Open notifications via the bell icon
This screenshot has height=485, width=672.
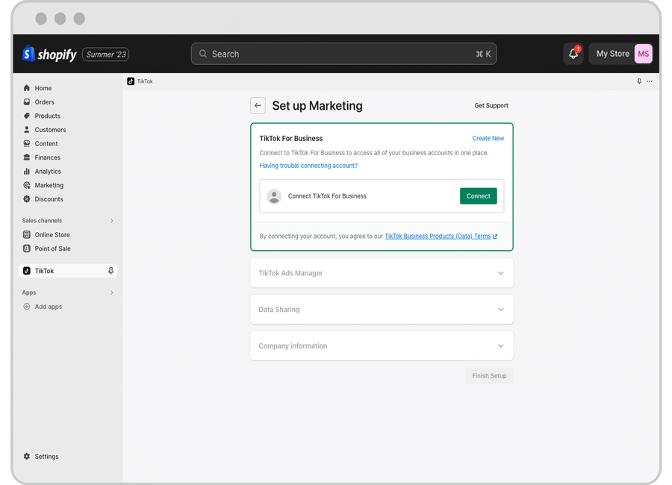pyautogui.click(x=572, y=53)
